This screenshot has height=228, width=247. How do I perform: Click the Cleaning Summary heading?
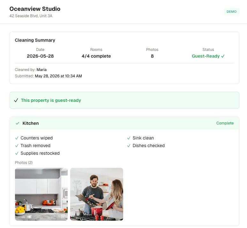[x=35, y=40]
